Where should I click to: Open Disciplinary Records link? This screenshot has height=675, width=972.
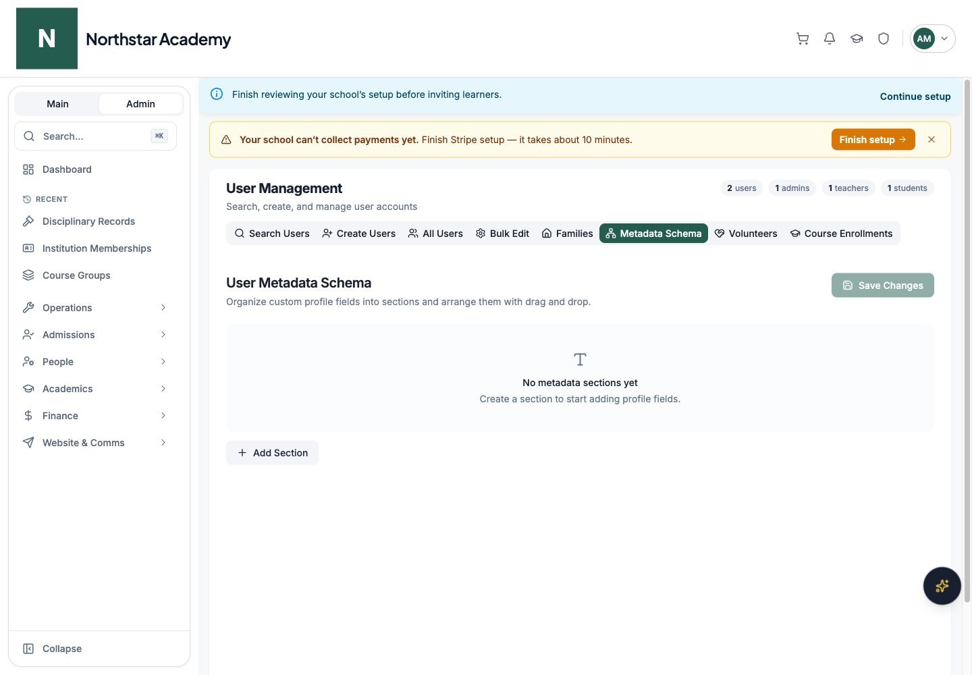click(x=95, y=221)
